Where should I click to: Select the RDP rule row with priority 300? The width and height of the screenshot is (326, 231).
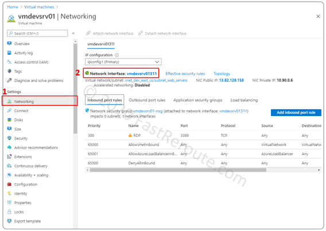click(203, 136)
